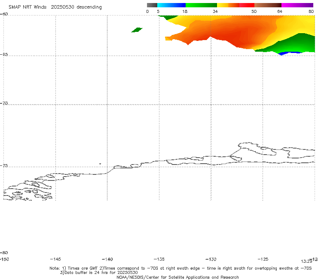Click the swath time stamp 13:29

click(x=306, y=261)
